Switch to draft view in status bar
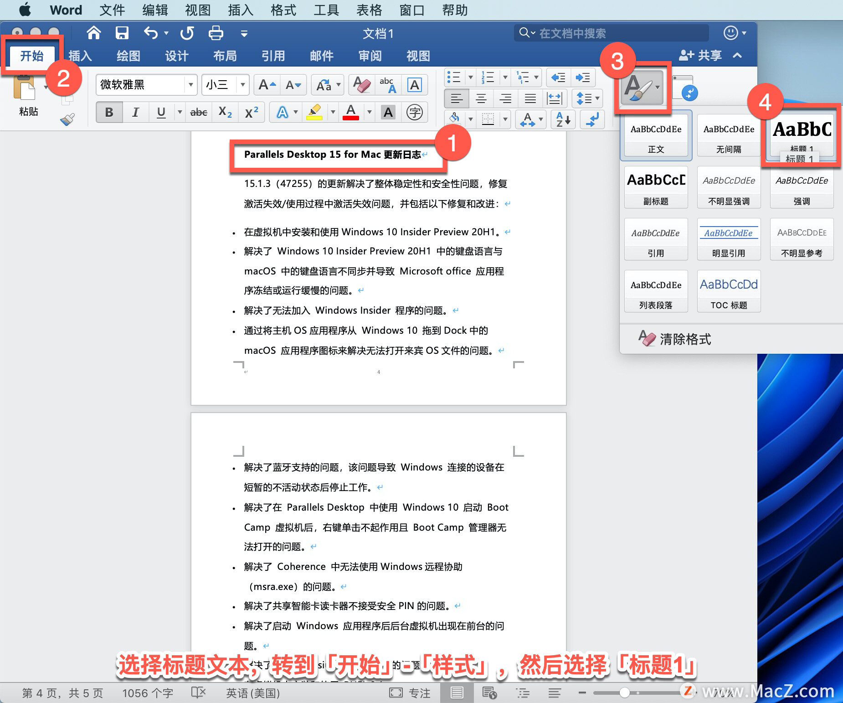 (554, 693)
